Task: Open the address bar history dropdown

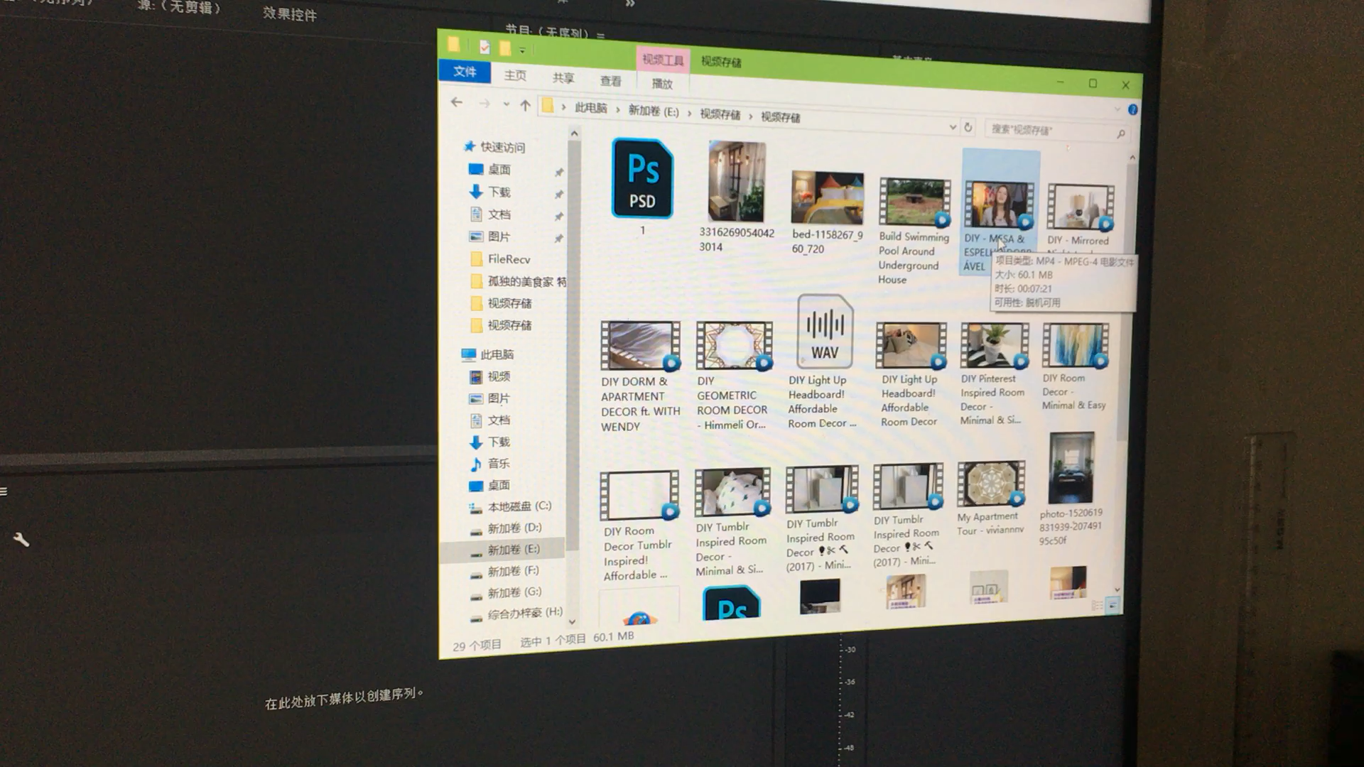Action: [x=953, y=127]
